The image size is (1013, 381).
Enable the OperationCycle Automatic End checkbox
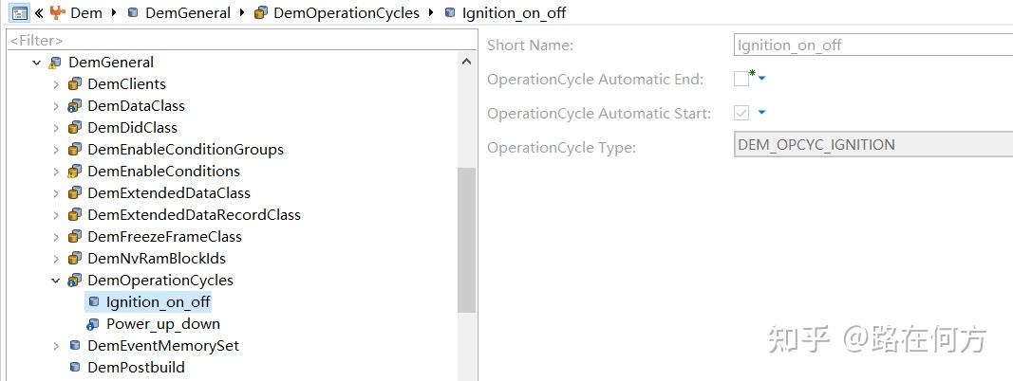click(741, 80)
